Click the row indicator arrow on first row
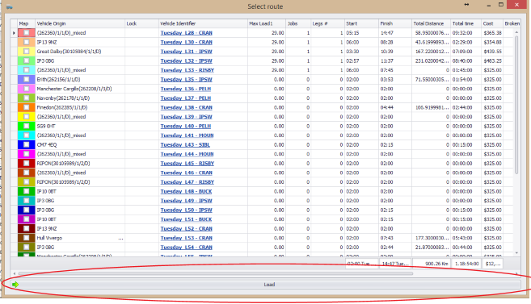The image size is (531, 304). point(14,33)
